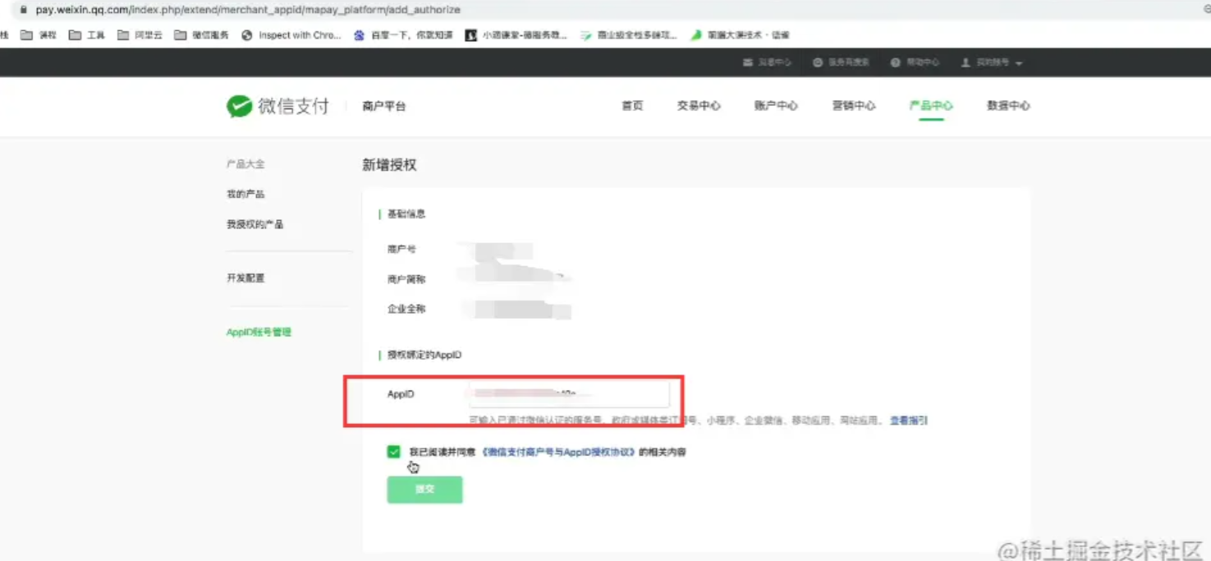
Task: Open 营销中心 navigation tab
Action: 854,106
